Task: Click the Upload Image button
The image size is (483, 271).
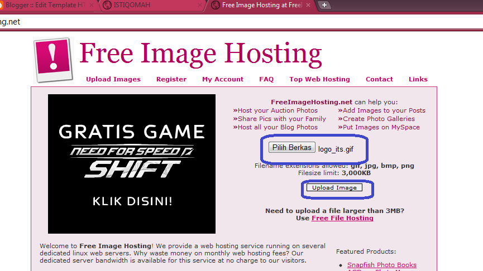Action: (334, 188)
